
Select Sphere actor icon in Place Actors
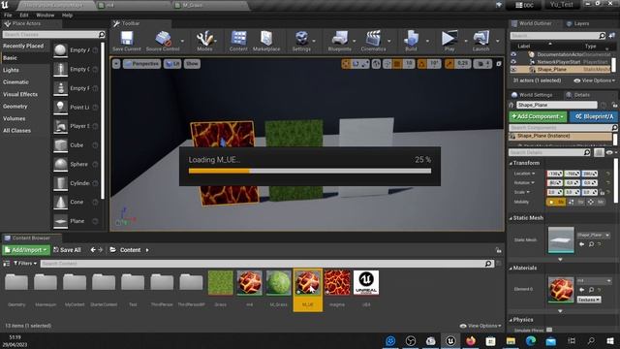(60, 164)
